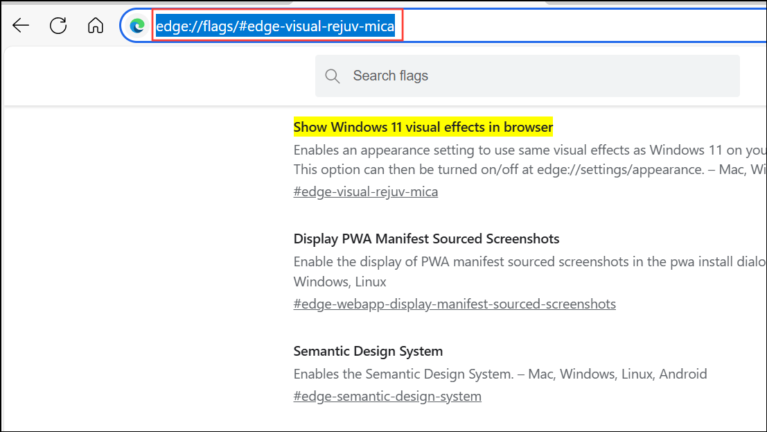Image resolution: width=767 pixels, height=432 pixels.
Task: Click the Semantic Design System heading
Action: click(368, 351)
